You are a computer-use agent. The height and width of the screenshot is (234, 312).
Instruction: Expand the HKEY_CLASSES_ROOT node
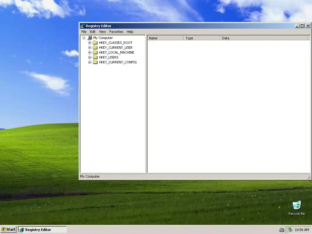90,43
